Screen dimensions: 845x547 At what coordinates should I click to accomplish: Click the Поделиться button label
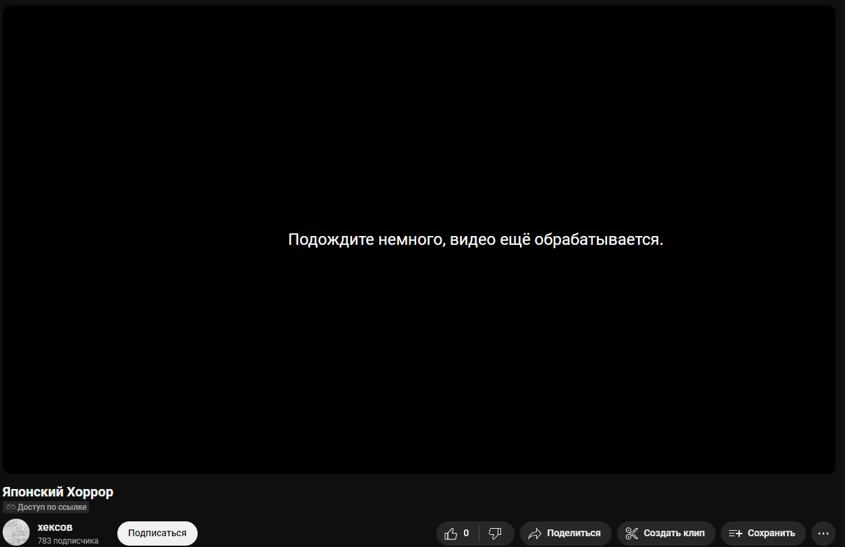pos(573,534)
